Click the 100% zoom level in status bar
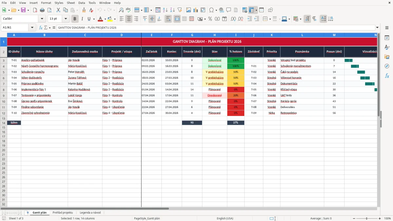393x221 pixels. tap(387, 218)
